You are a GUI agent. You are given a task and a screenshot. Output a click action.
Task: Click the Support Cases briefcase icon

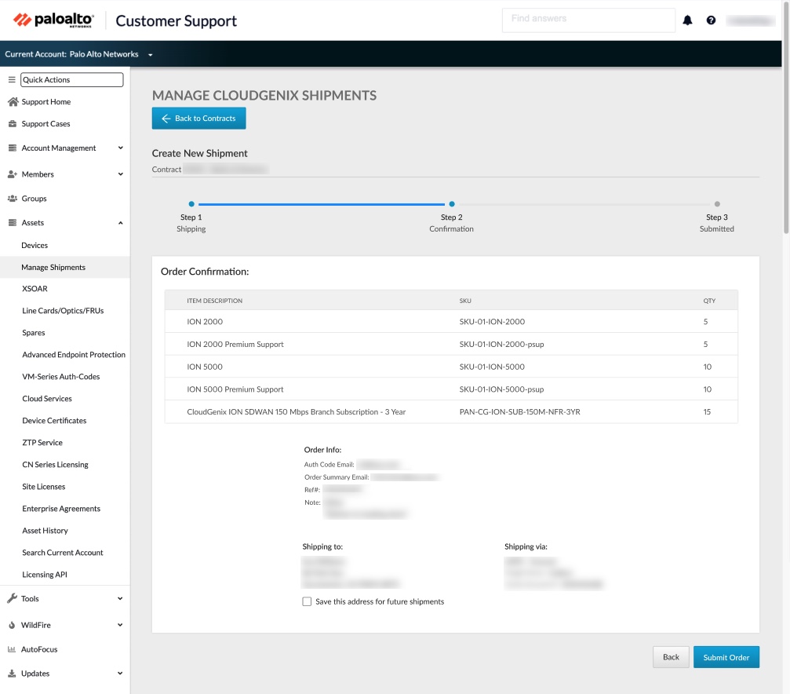[x=13, y=124]
